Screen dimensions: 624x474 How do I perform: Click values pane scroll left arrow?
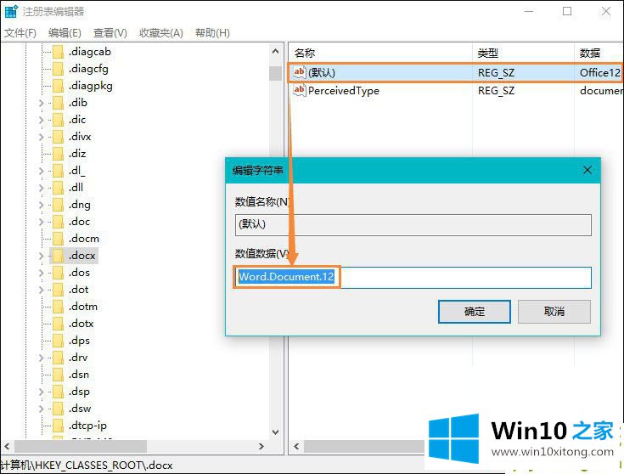click(x=296, y=446)
